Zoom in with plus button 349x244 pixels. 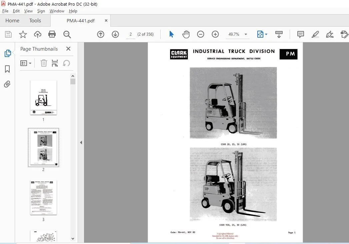click(215, 34)
